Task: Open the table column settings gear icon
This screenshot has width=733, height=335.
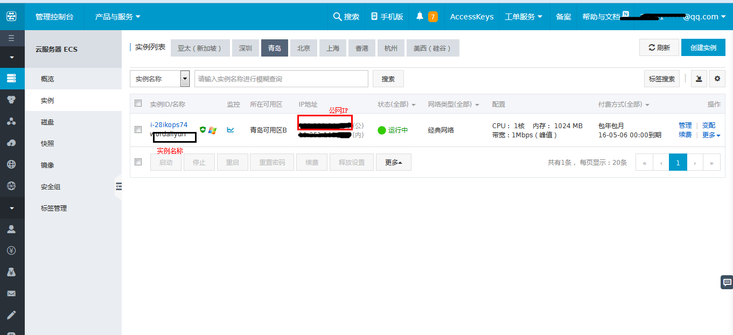Action: (x=717, y=79)
